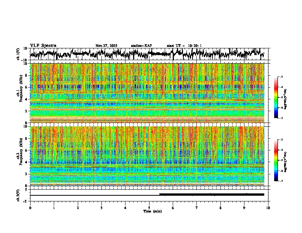Screen dimensions: 302x233
Task: Click time axis tick label '0'
Action: [x=30, y=208]
